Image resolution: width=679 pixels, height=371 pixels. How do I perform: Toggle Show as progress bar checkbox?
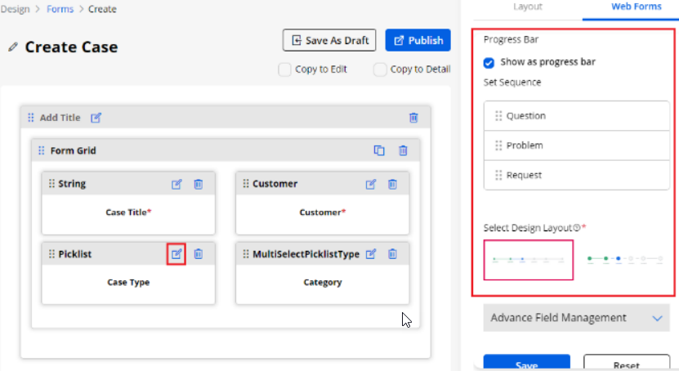pyautogui.click(x=489, y=62)
